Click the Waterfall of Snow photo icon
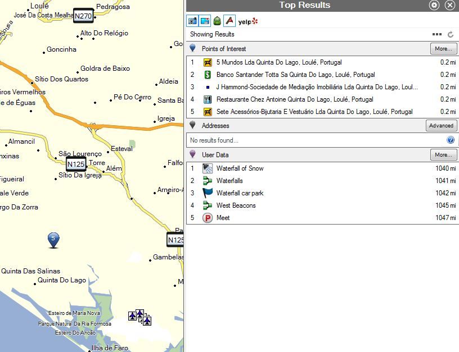Image resolution: width=459 pixels, height=352 pixels. (207, 168)
